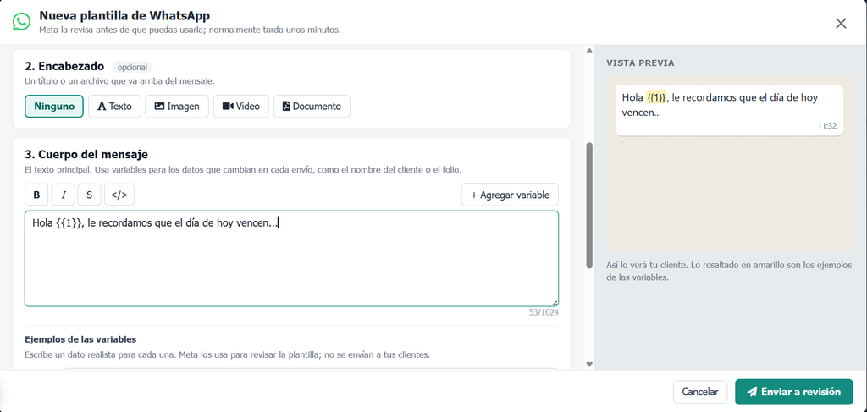The width and height of the screenshot is (867, 412).
Task: Click the 'Un título o un archivo' description
Action: coord(119,81)
